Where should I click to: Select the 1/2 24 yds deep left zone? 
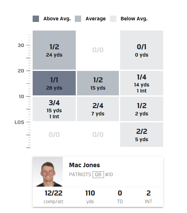pos(54,50)
